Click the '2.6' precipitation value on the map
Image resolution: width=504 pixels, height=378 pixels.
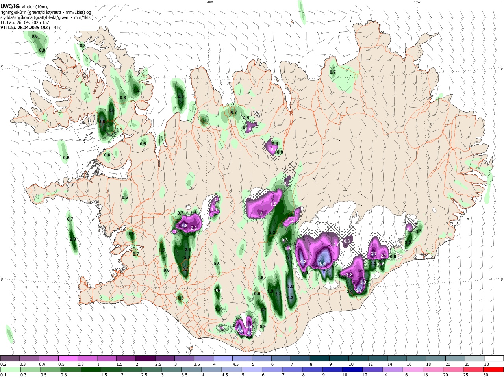[x=194, y=228]
